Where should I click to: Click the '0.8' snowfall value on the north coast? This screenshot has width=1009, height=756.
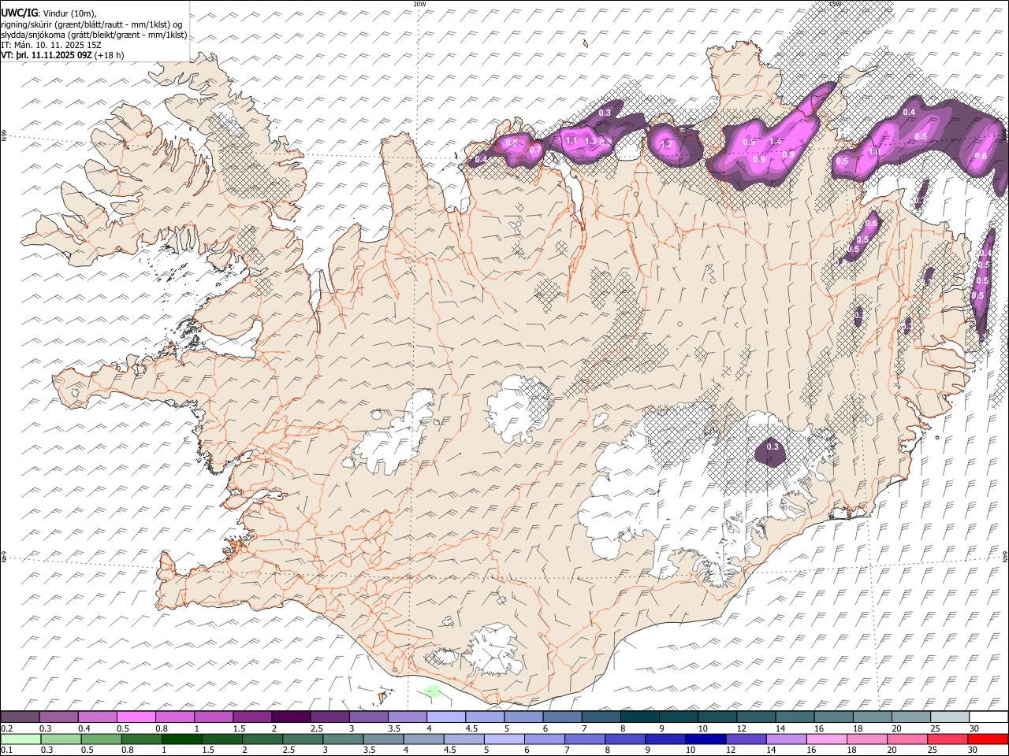pyautogui.click(x=511, y=143)
